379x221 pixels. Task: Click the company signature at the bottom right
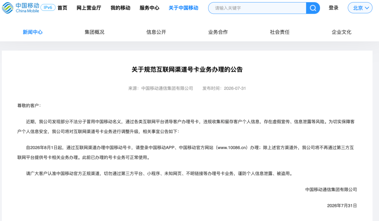click(331, 189)
